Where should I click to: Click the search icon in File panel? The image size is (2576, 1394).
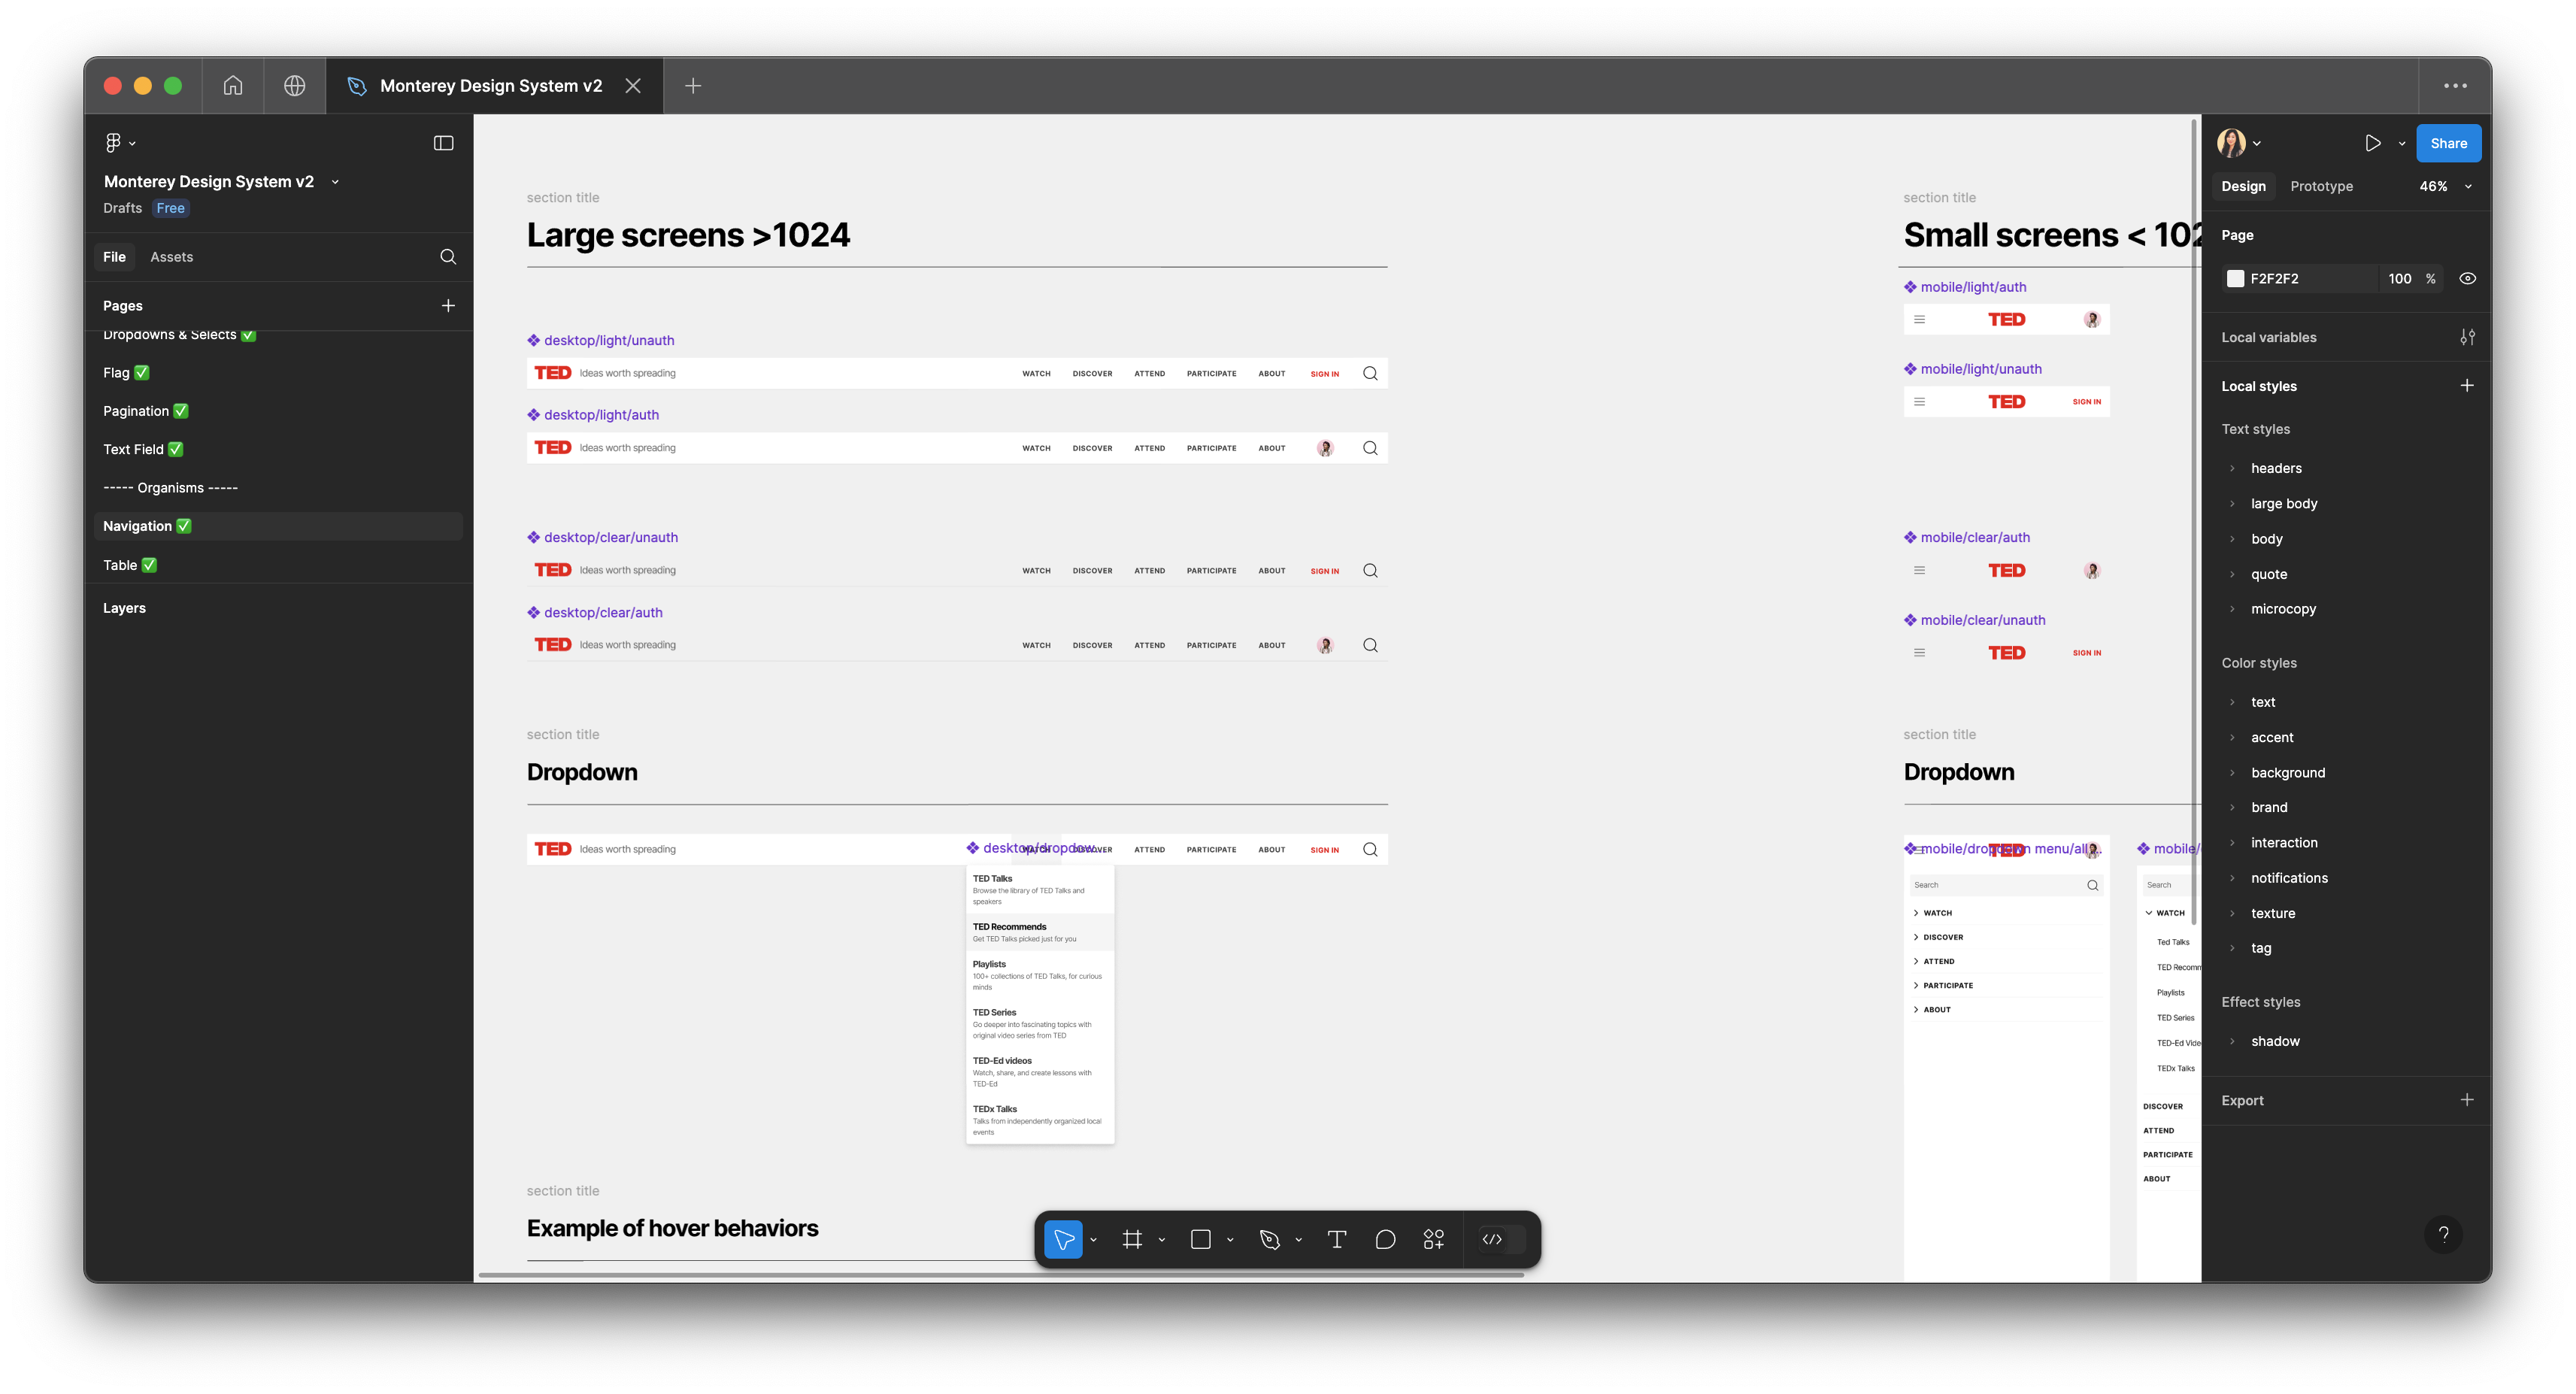(448, 257)
